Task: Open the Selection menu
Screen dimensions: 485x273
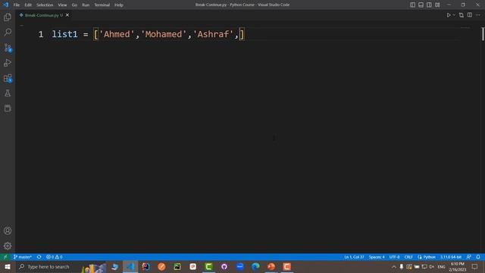Action: pyautogui.click(x=45, y=5)
